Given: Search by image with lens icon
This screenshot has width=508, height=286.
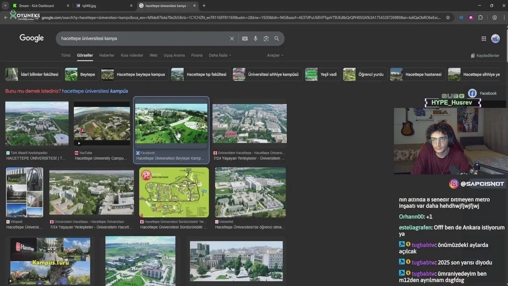Looking at the screenshot, I should 266,39.
